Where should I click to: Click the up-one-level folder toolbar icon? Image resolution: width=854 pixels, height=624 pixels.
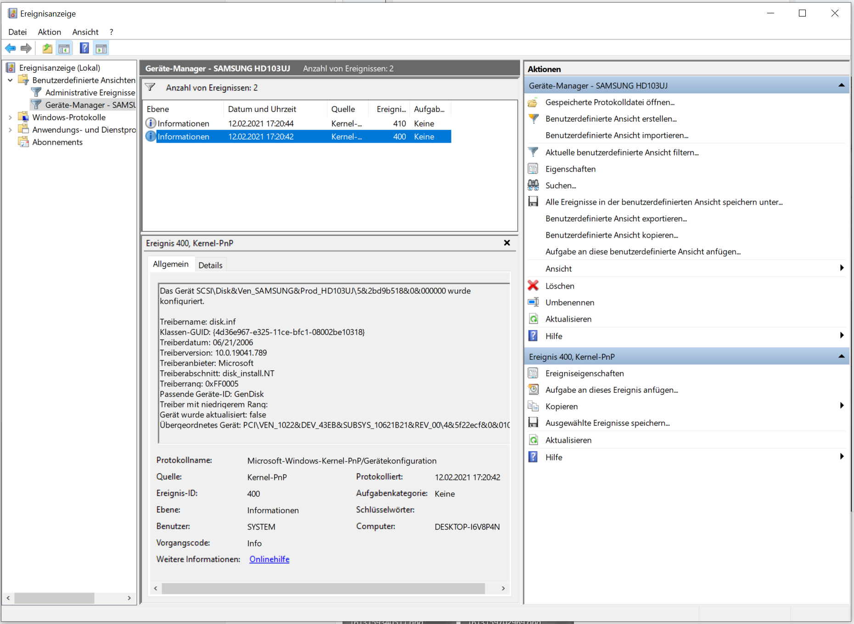[47, 48]
